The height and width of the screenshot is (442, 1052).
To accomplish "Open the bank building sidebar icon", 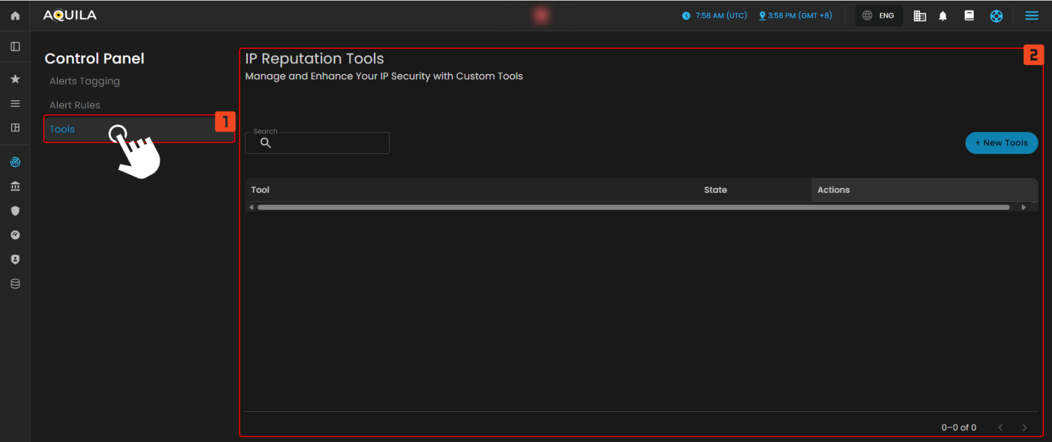I will pos(15,186).
